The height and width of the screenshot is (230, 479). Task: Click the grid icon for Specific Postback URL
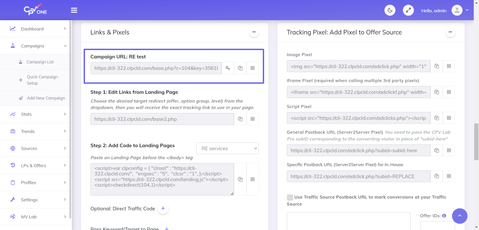[449, 176]
